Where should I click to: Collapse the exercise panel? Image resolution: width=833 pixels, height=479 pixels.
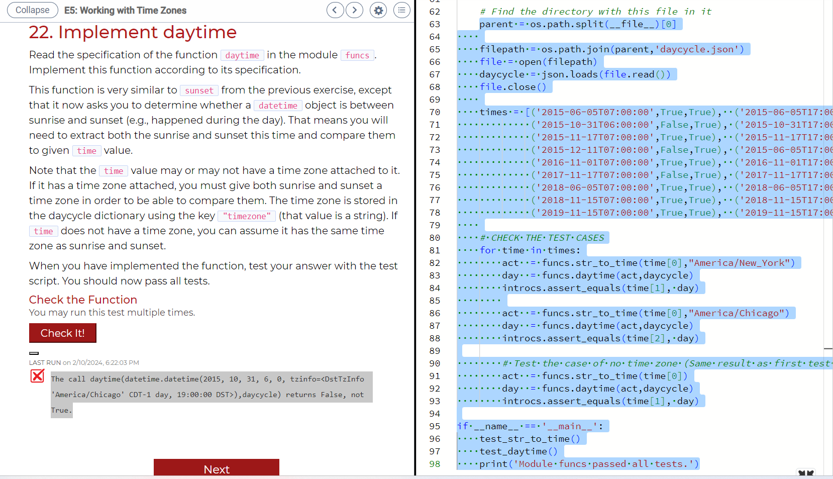coord(32,10)
